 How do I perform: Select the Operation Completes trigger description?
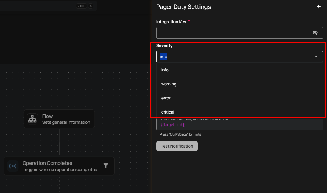pyautogui.click(x=60, y=169)
